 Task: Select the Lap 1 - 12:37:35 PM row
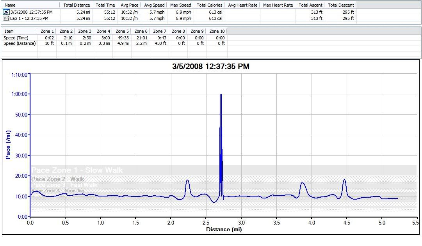pyautogui.click(x=29, y=18)
